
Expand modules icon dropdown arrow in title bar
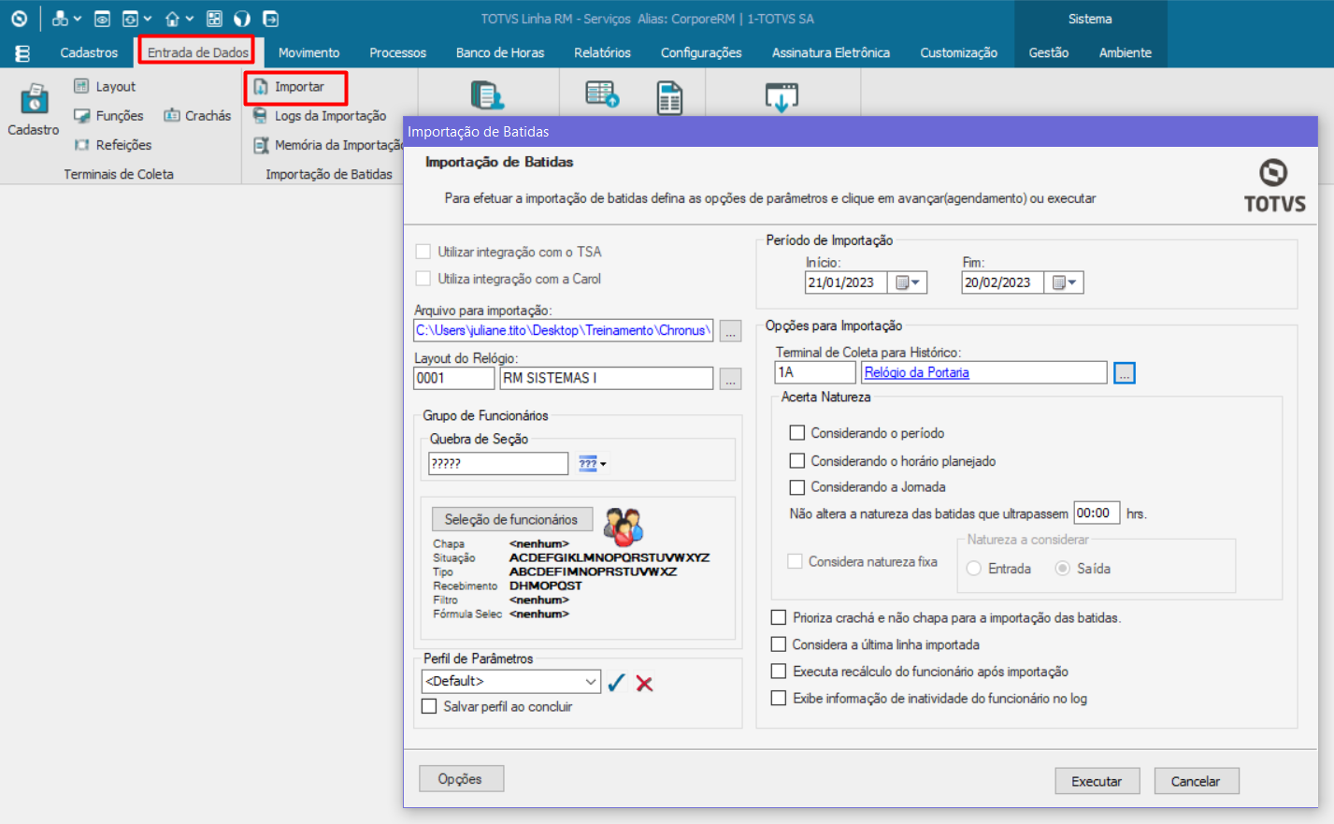(78, 19)
